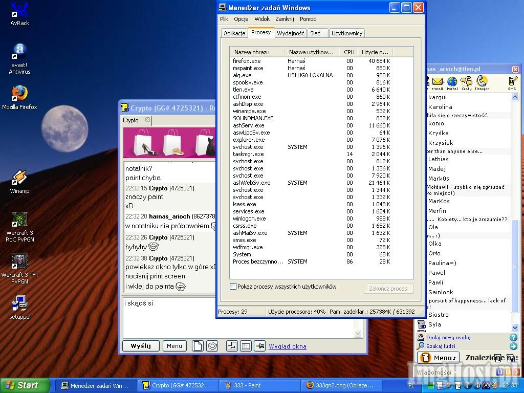Screen dimensions: 524x393
Task: Click Tlen contact list scroll up arrow
Action: pyautogui.click(x=515, y=97)
